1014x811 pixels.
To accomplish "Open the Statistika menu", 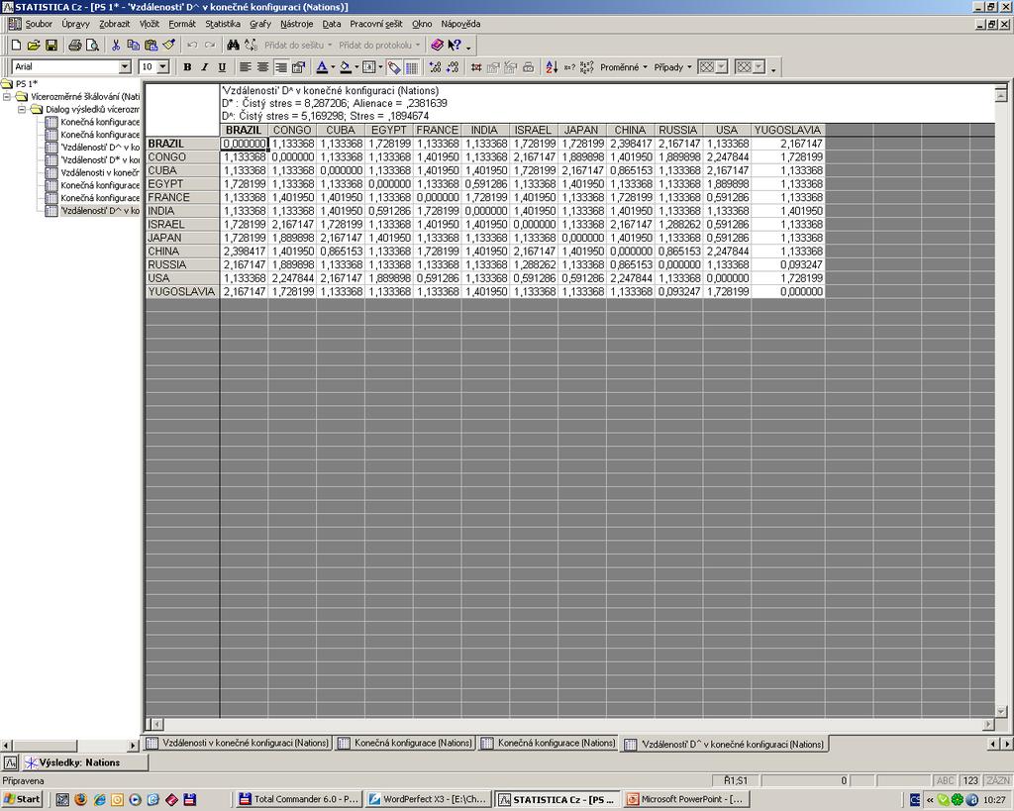I will (x=223, y=24).
